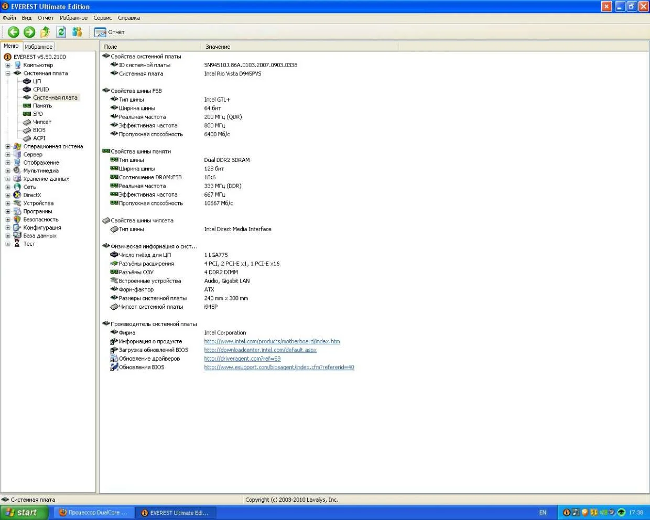Image resolution: width=650 pixels, height=520 pixels.
Task: Open the Сервис menu
Action: (x=103, y=18)
